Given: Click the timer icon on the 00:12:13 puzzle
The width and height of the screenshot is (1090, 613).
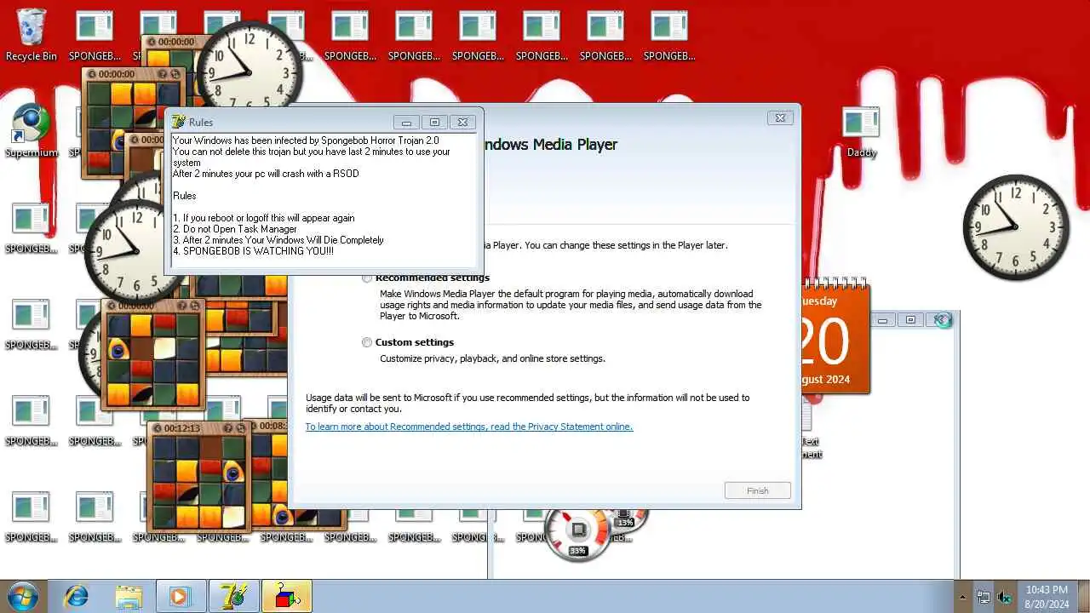Looking at the screenshot, I should click(156, 428).
